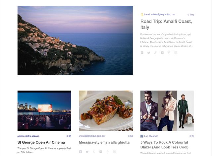Email the Amalfi Coast road trip article
The image size is (212, 156).
[176, 52]
